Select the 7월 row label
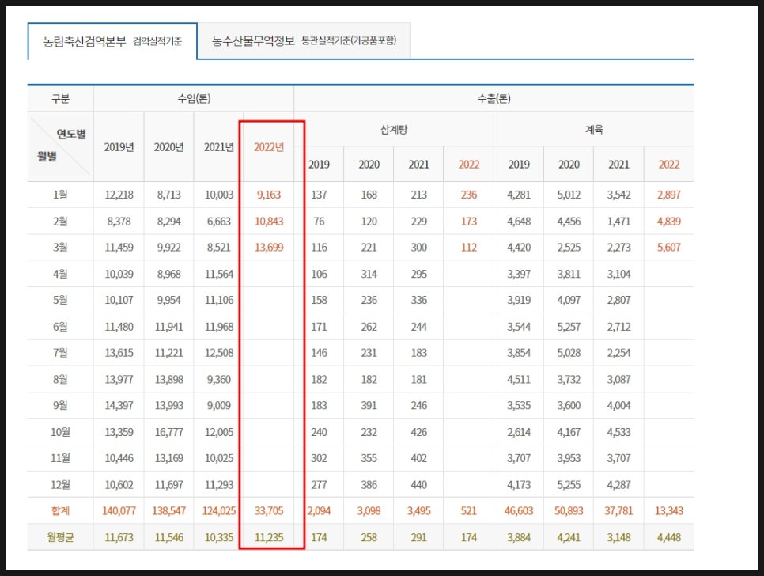 (60, 353)
